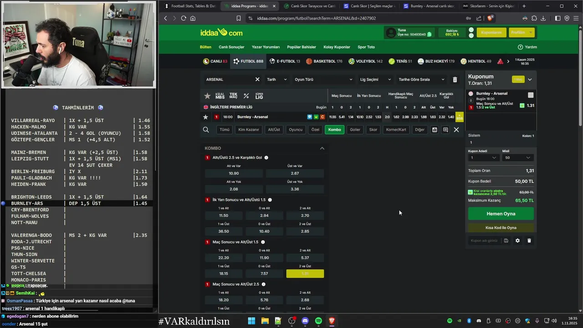Open the Kolay Kuponlar menu
Image resolution: width=583 pixels, height=328 pixels.
click(x=337, y=47)
